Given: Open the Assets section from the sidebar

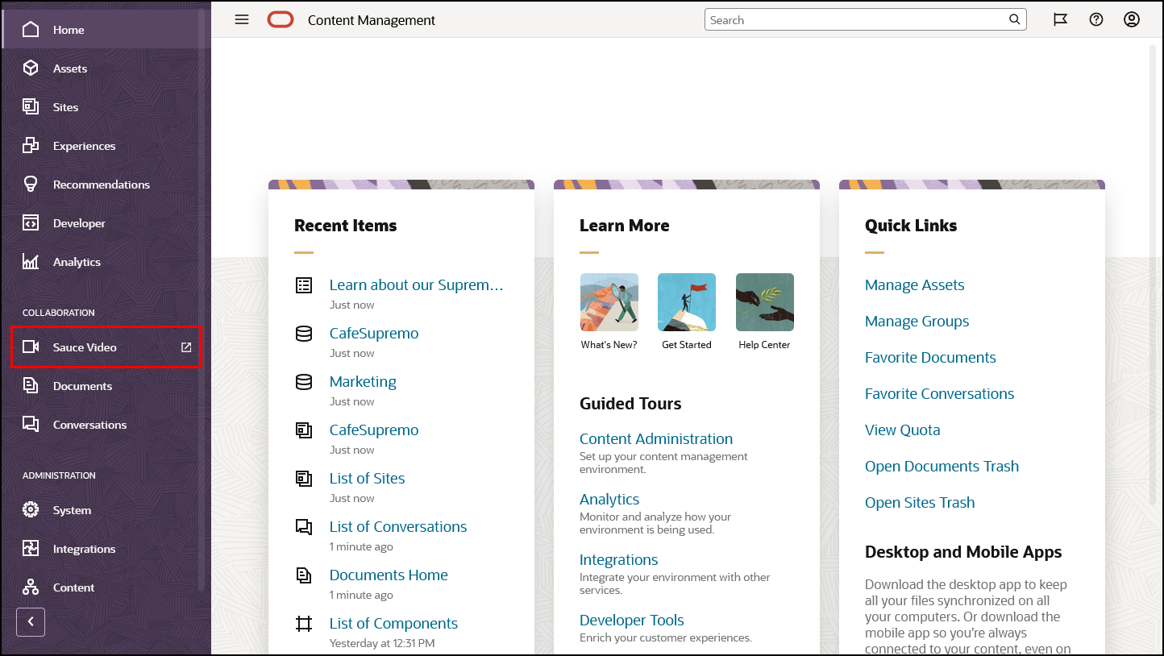Looking at the screenshot, I should coord(69,68).
